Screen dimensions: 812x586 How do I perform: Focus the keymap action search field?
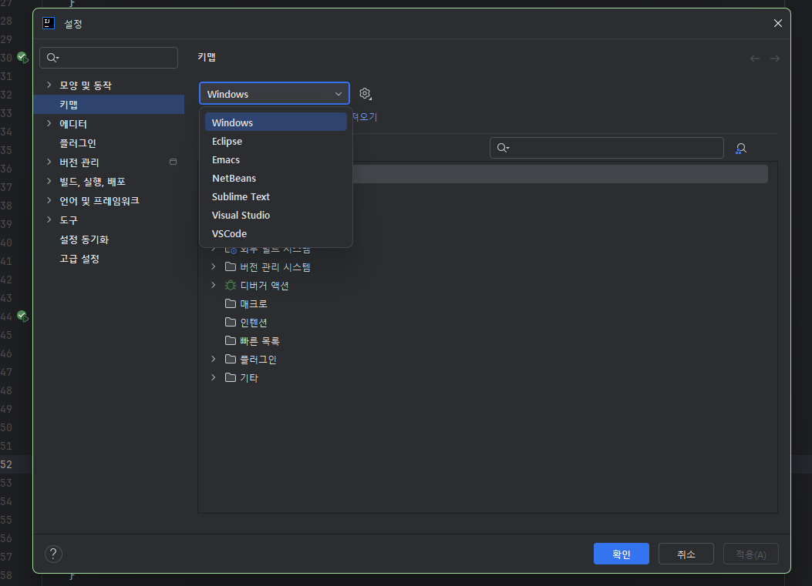click(606, 148)
